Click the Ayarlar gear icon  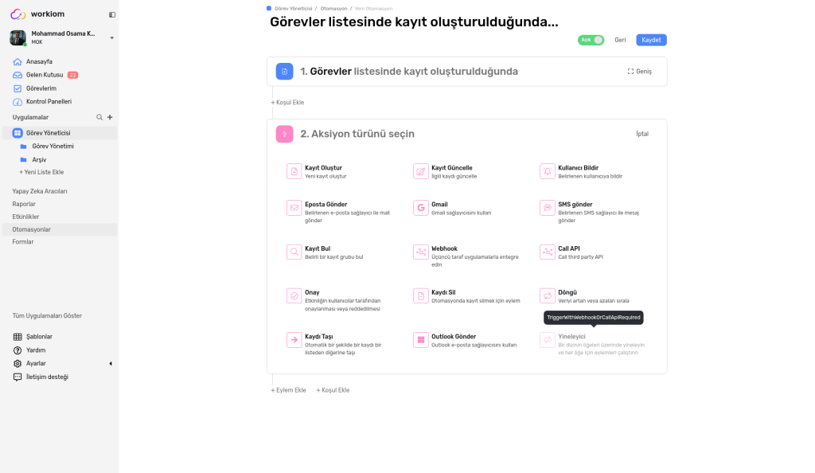(x=18, y=364)
